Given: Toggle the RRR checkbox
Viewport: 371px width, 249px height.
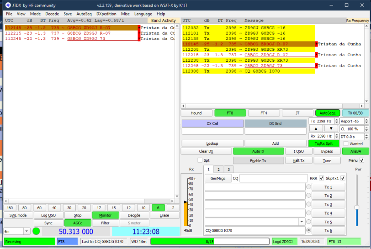Looking at the screenshot, I should point(321,178).
